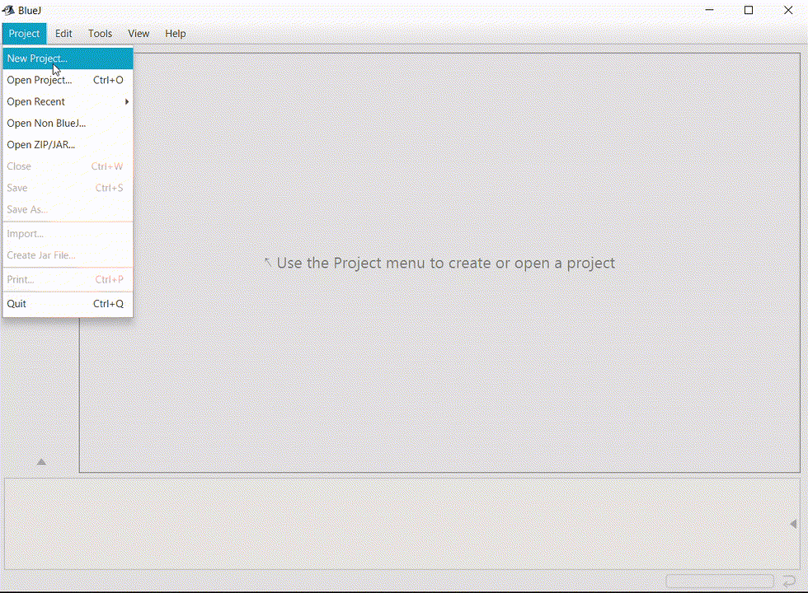Collapse the object bench with the left triangle
The width and height of the screenshot is (808, 593).
tap(793, 524)
